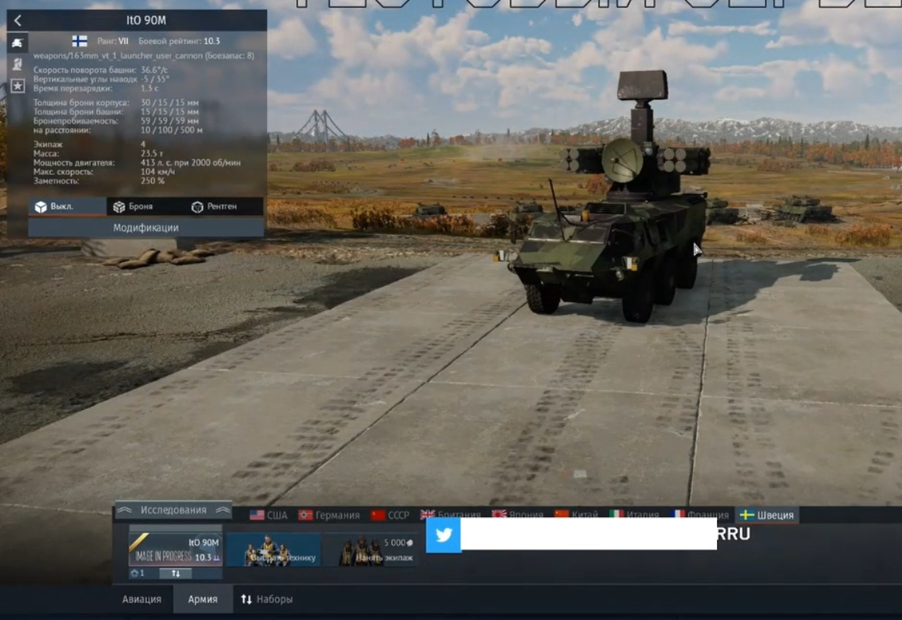Select the Германия country tab

point(329,515)
